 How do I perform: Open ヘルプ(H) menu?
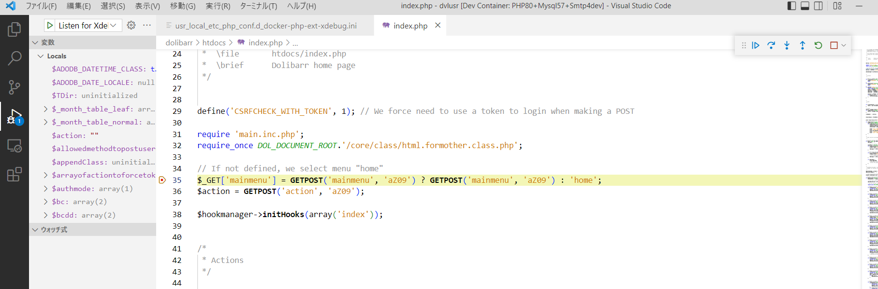(302, 6)
